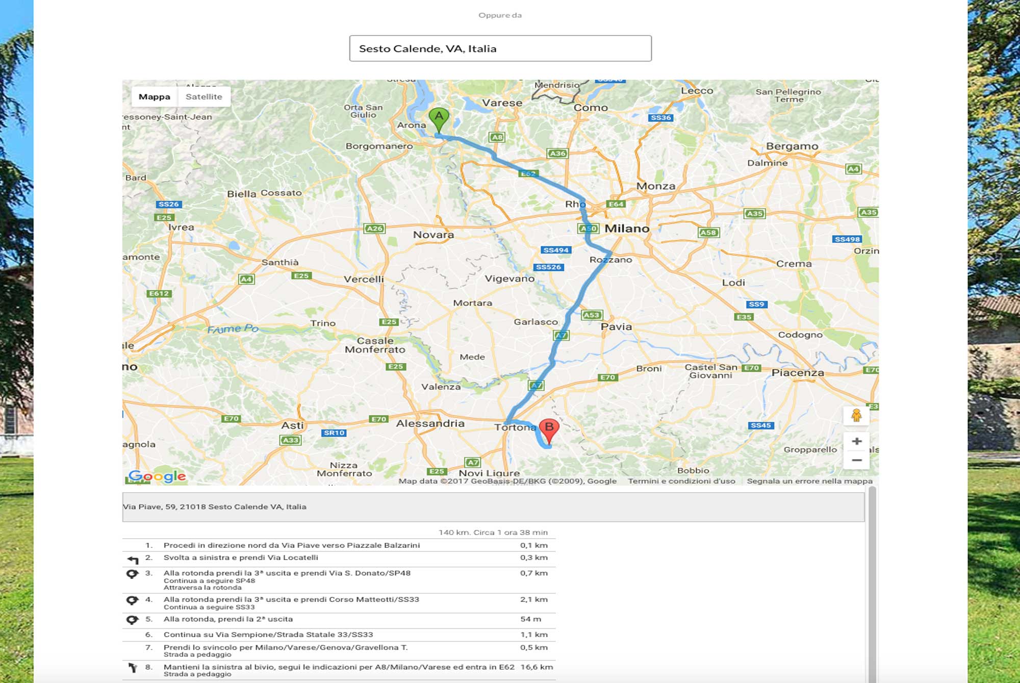Select step 6 Continua su Via Sempione
Screen dimensions: 1020x683
268,635
